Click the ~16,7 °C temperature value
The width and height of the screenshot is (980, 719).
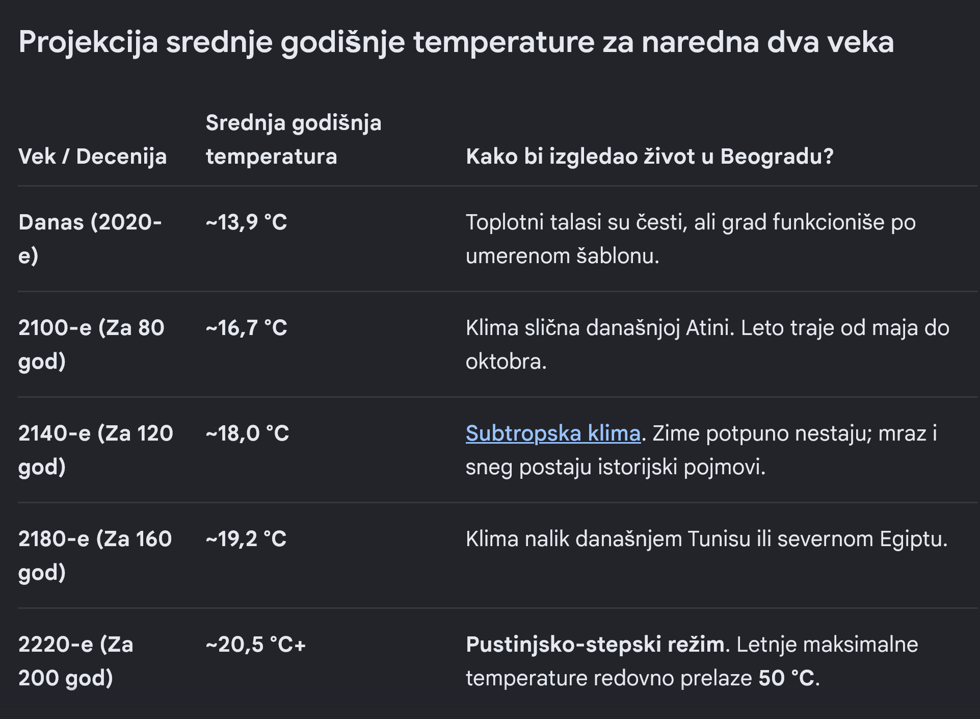pyautogui.click(x=247, y=328)
